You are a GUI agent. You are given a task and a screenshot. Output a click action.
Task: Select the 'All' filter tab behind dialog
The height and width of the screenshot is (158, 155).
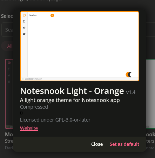point(7,46)
